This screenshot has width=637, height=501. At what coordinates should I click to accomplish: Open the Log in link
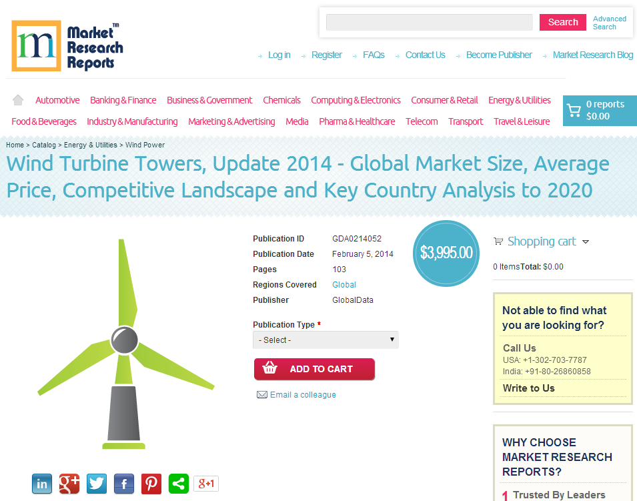tap(279, 55)
